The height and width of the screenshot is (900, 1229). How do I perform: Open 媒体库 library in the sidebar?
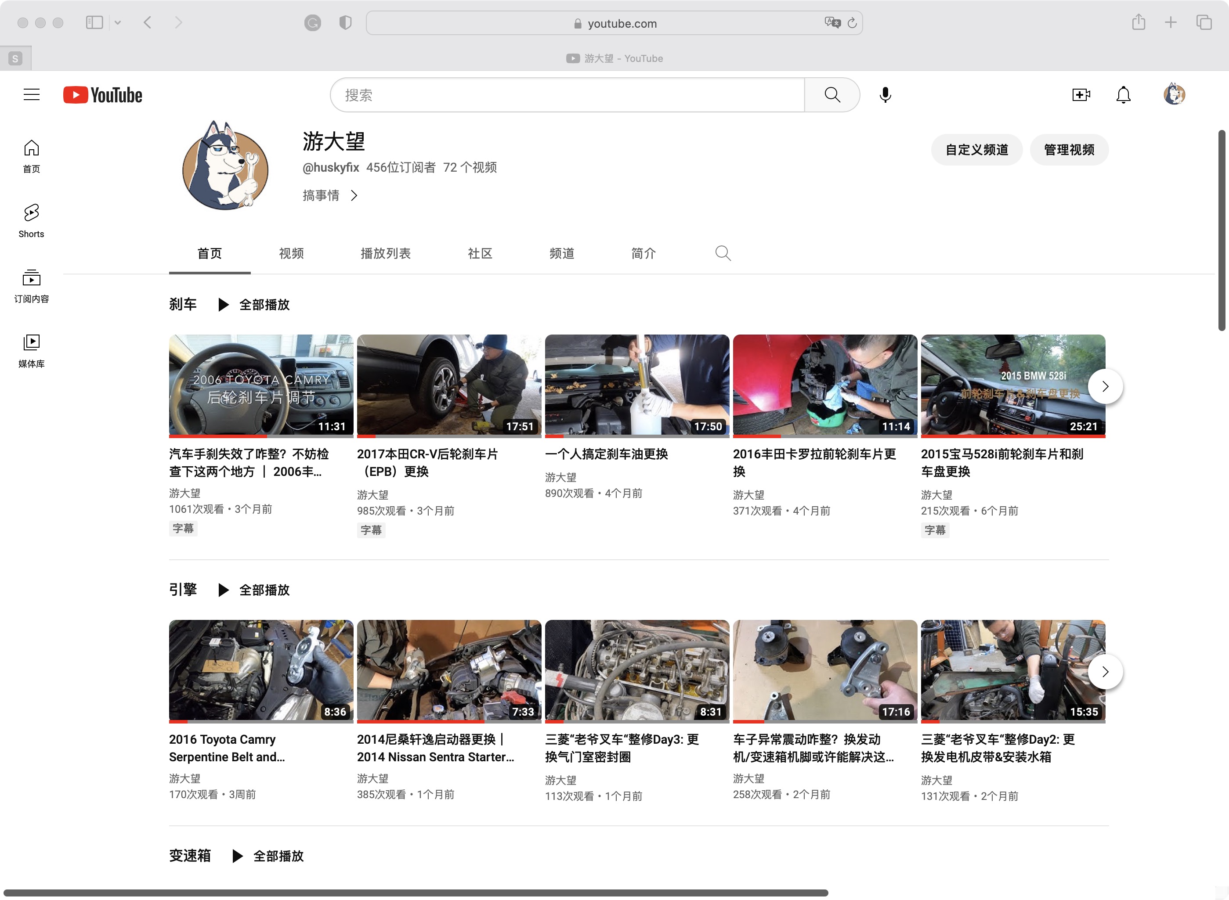(x=31, y=350)
